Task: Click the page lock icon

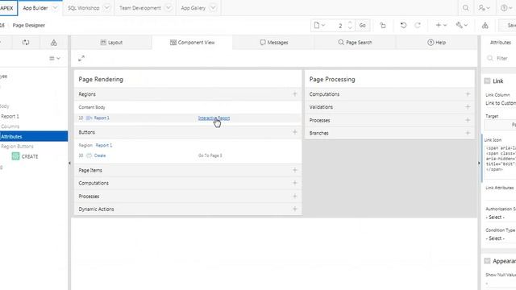Action: pyautogui.click(x=383, y=25)
